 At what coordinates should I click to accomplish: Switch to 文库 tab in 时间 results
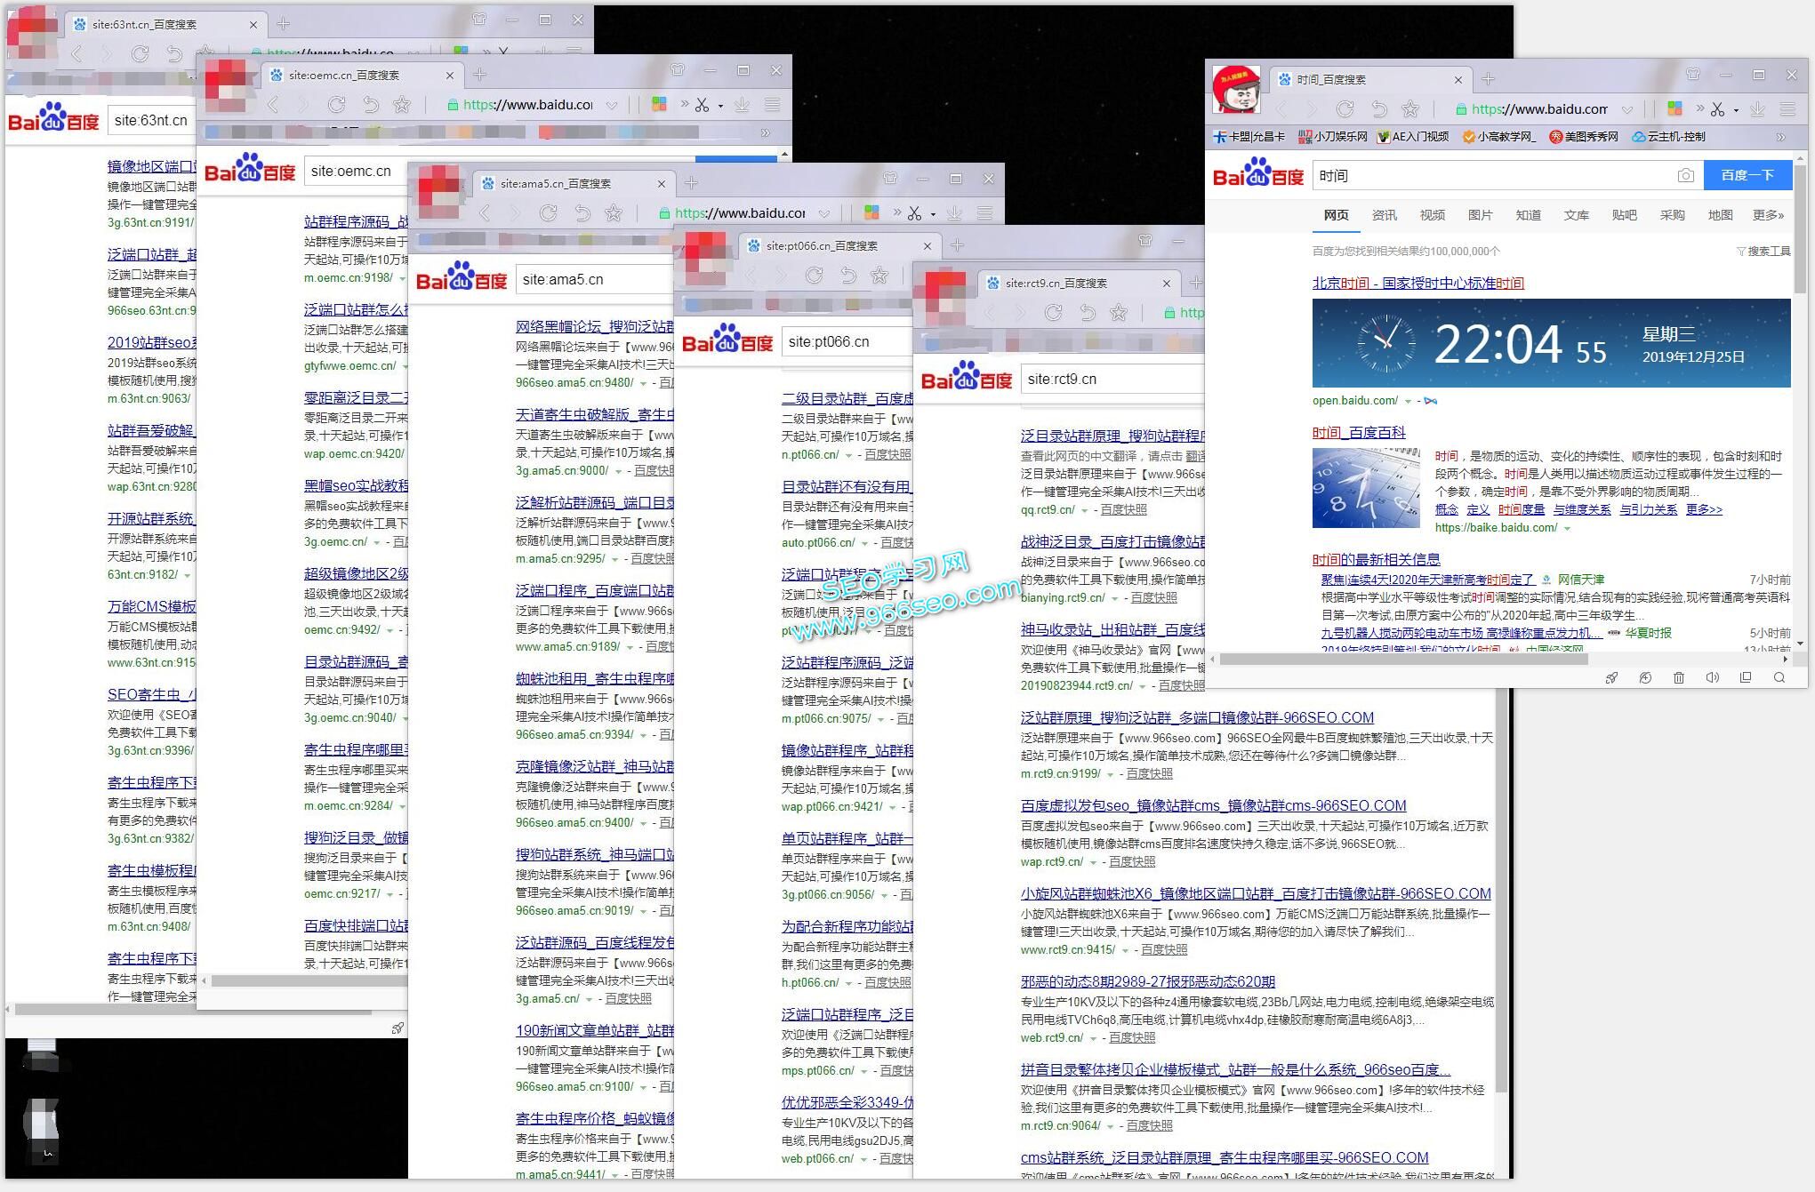coord(1576,215)
